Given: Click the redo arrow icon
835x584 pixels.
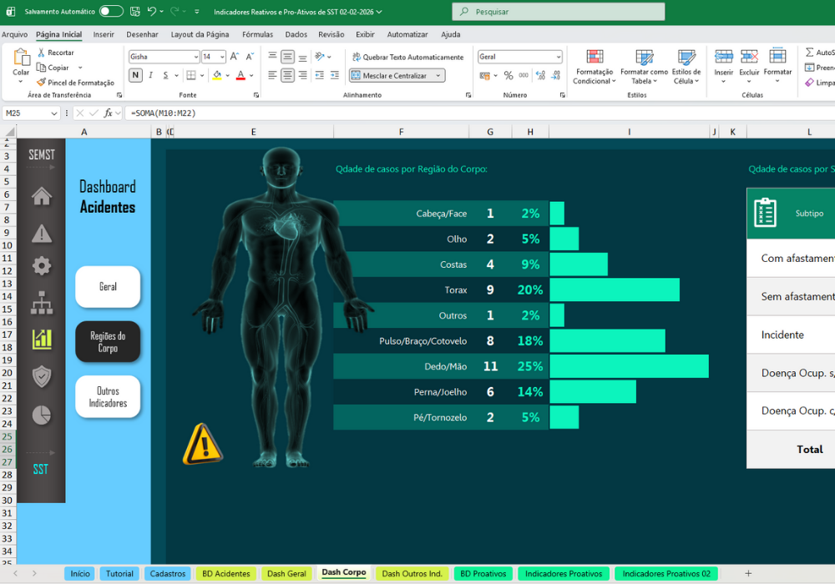Looking at the screenshot, I should (x=175, y=11).
